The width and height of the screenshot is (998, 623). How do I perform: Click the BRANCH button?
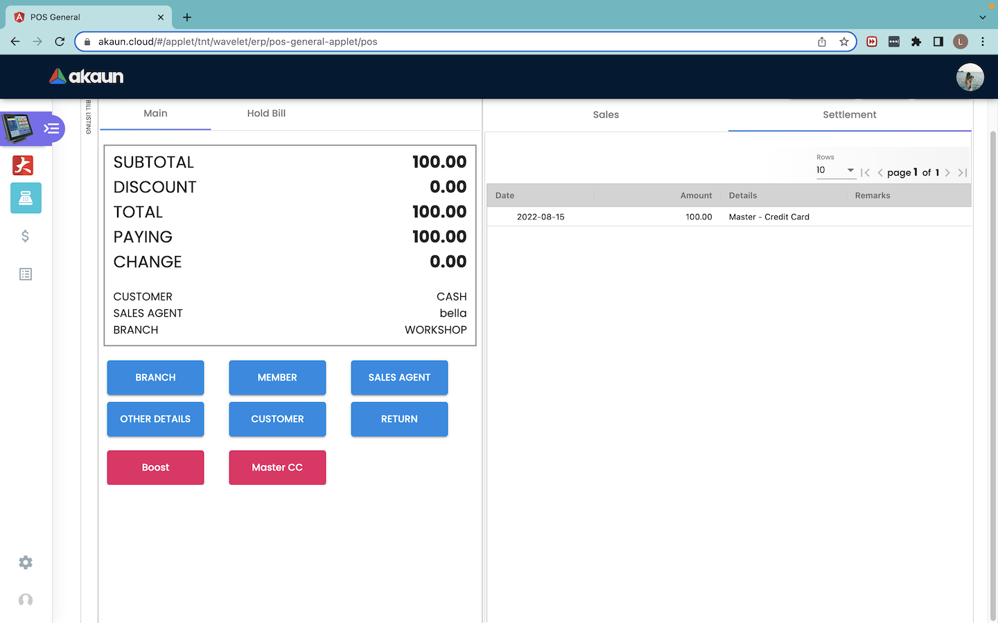pyautogui.click(x=155, y=377)
